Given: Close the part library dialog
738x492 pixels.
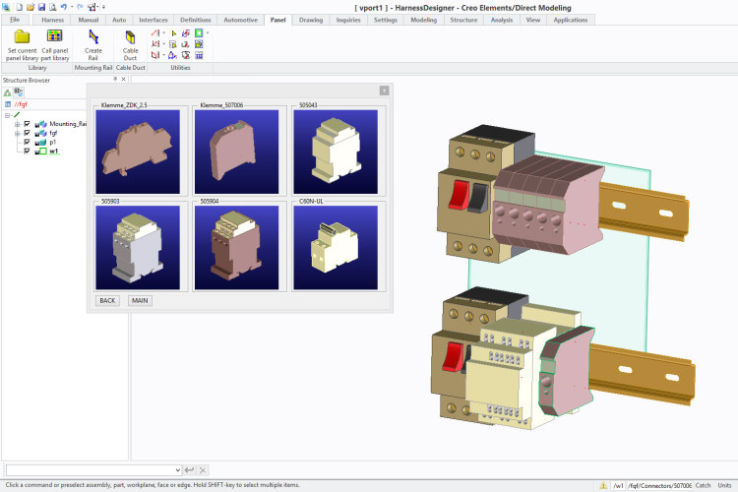Looking at the screenshot, I should [384, 91].
